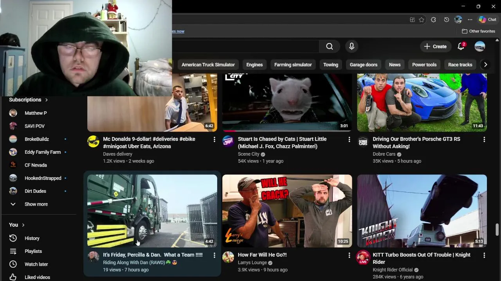Open Copilot Chat button

[x=488, y=20]
